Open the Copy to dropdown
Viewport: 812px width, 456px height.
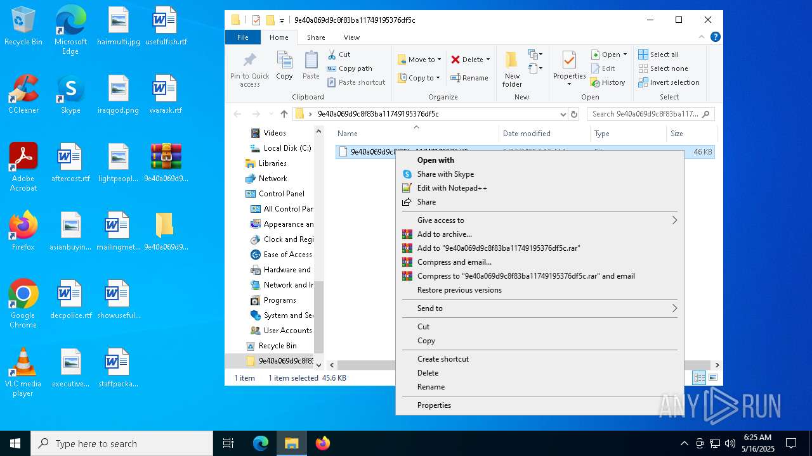(419, 78)
